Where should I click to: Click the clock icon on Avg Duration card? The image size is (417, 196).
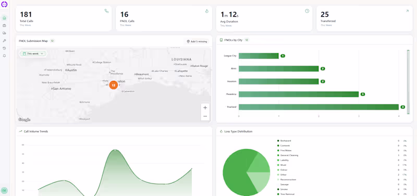(x=307, y=11)
